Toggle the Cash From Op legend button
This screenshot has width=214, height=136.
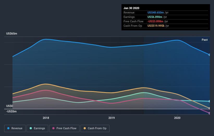pos(95,128)
